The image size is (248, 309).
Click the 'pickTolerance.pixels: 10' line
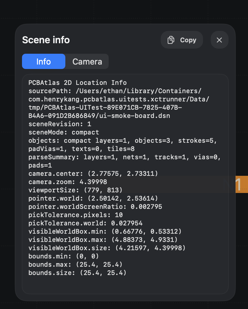click(x=76, y=215)
